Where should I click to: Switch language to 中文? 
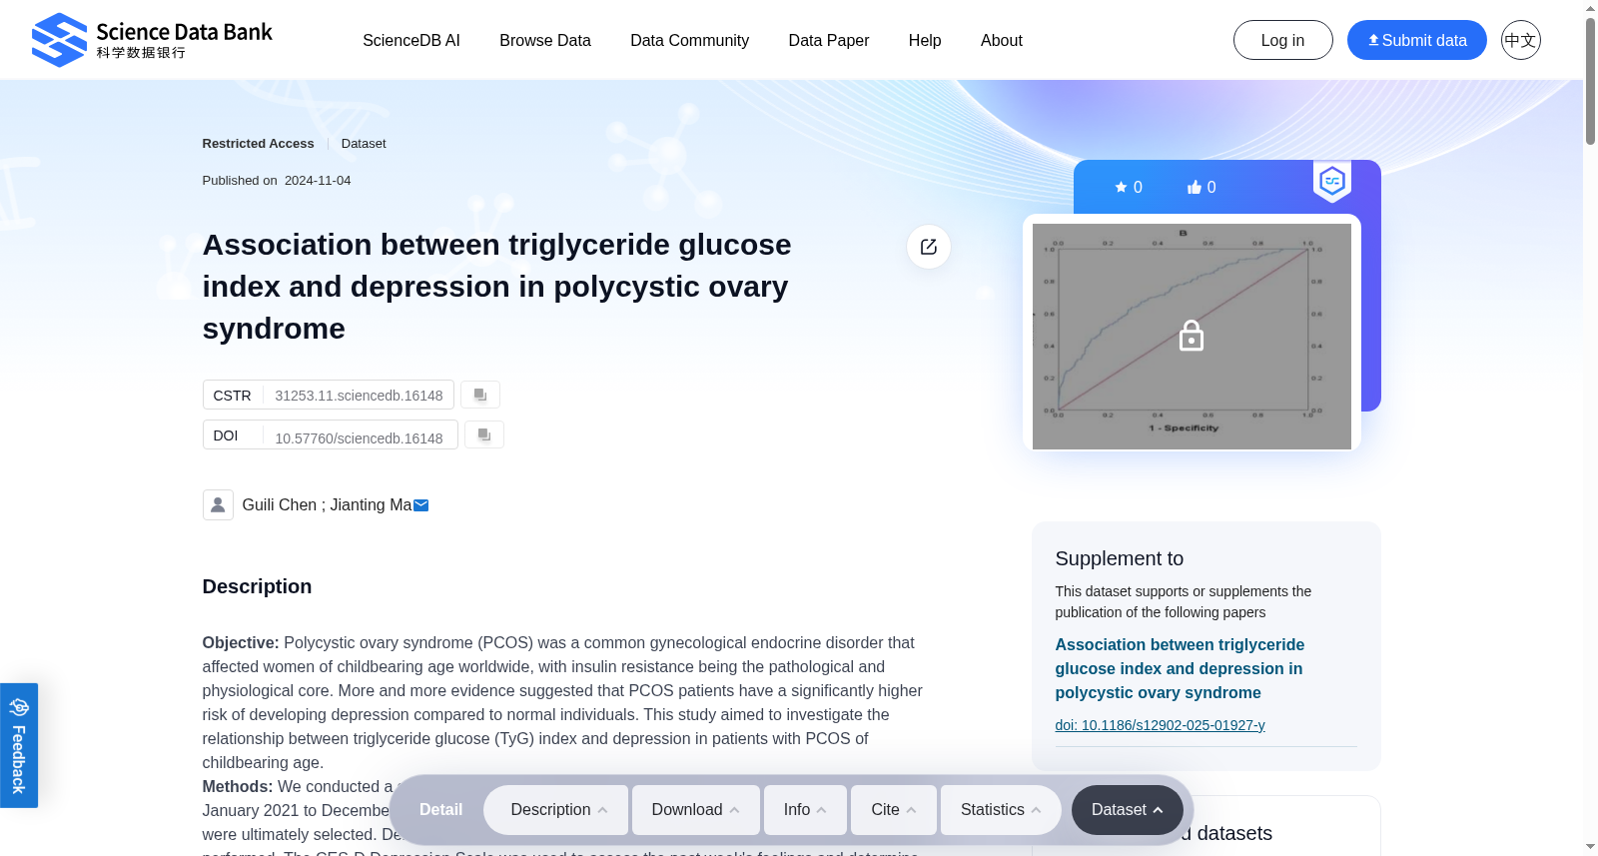(1521, 40)
